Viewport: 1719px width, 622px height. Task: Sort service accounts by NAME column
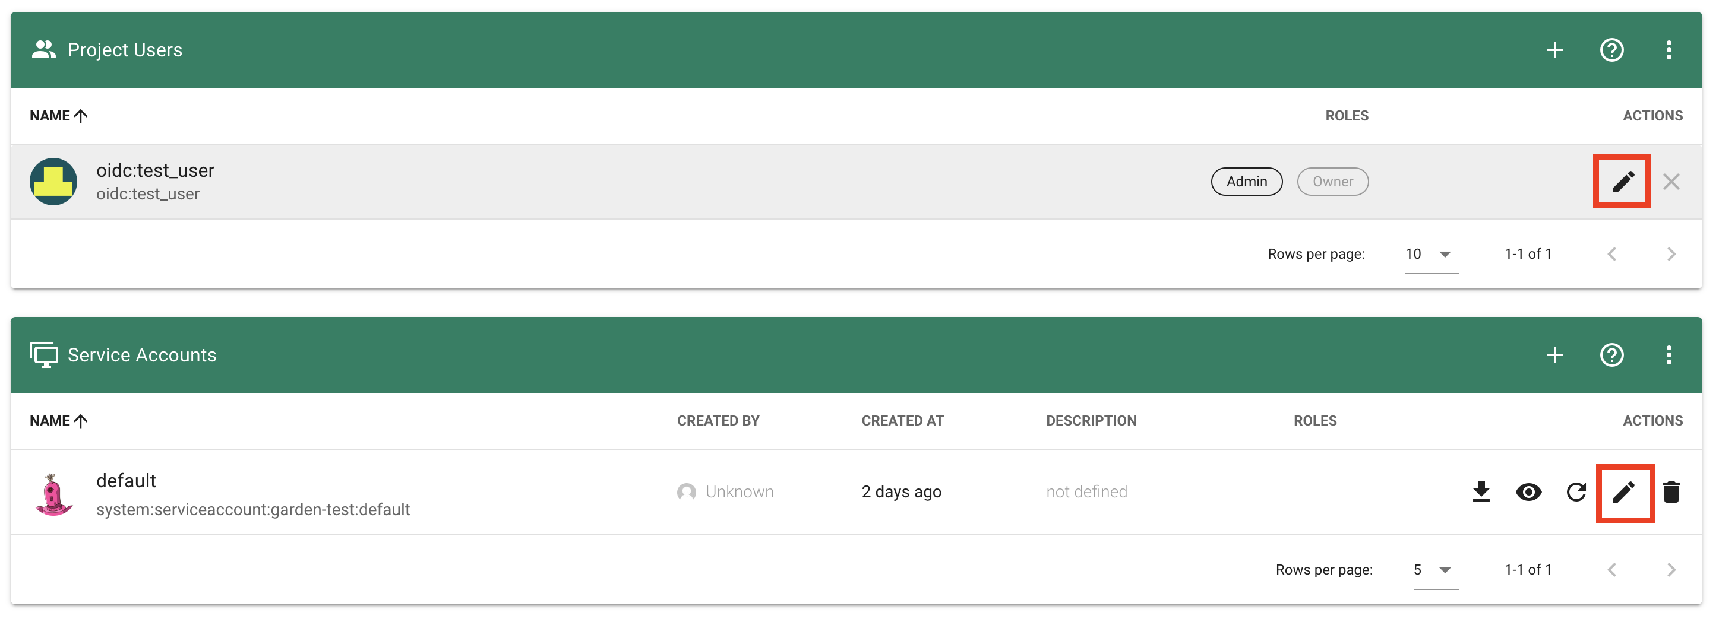pyautogui.click(x=59, y=420)
